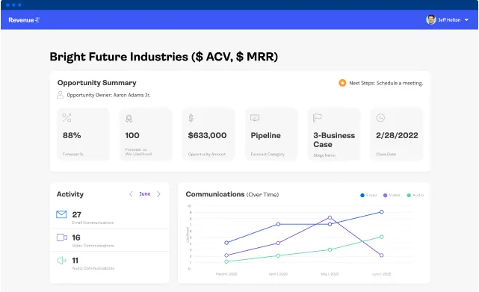
Task: Click the percent icon on Forecast % card
Action: click(x=67, y=117)
